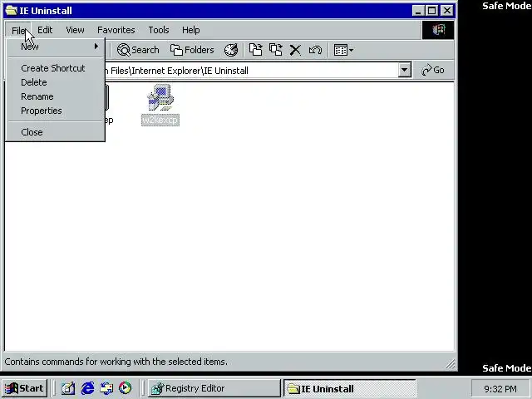
Task: Choose Delete from the File menu
Action: [x=56, y=82]
